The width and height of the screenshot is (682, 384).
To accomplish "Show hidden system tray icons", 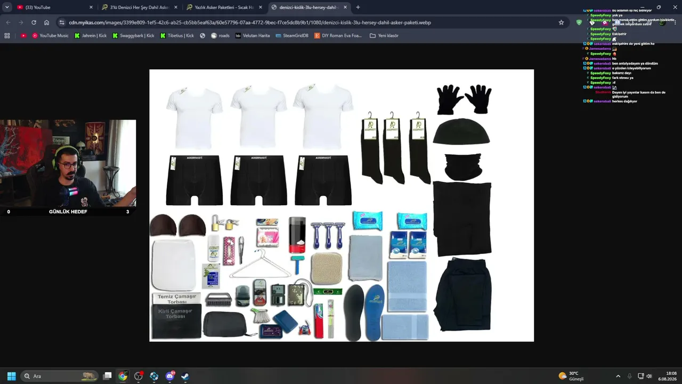I will (618, 376).
